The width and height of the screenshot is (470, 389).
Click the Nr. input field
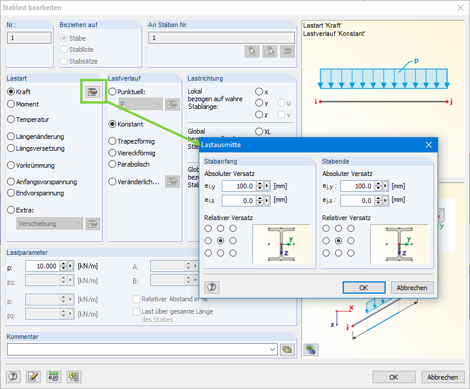coord(29,38)
